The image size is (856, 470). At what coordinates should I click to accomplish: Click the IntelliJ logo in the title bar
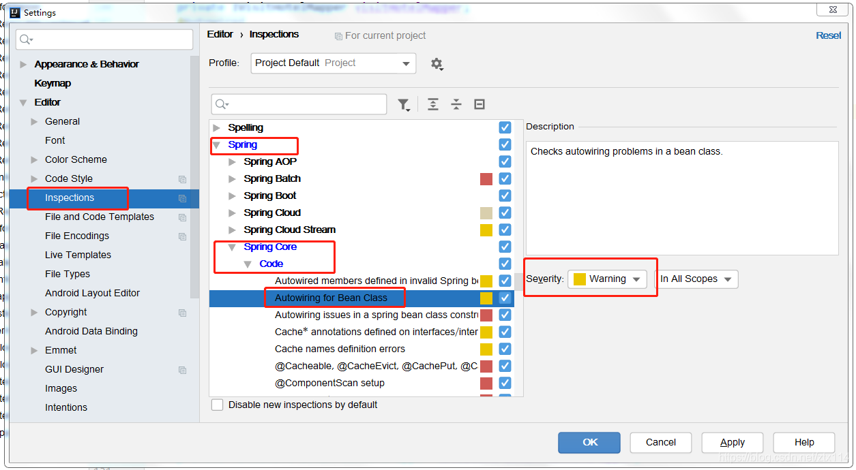tap(14, 12)
